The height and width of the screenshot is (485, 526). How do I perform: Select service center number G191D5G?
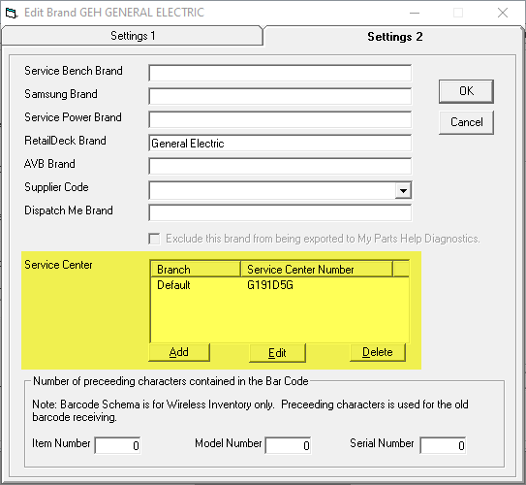click(270, 285)
